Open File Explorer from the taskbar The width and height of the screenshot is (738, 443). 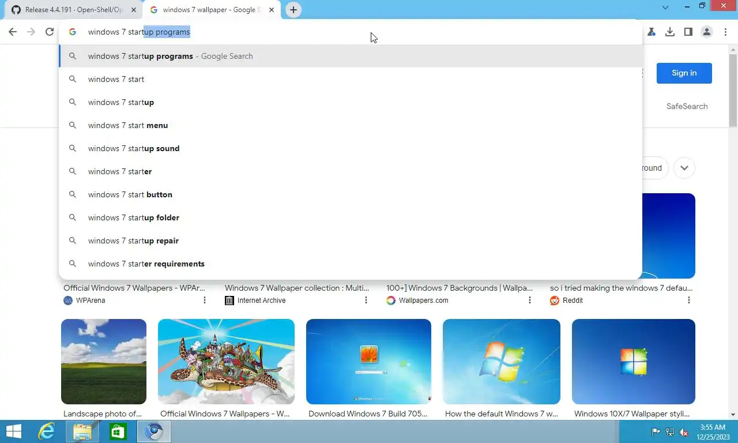click(82, 431)
